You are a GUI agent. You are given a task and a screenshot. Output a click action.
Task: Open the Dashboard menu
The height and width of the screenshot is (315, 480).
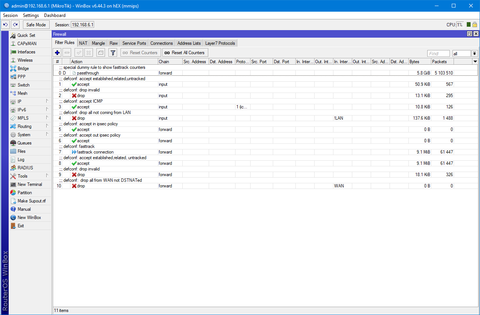[55, 15]
